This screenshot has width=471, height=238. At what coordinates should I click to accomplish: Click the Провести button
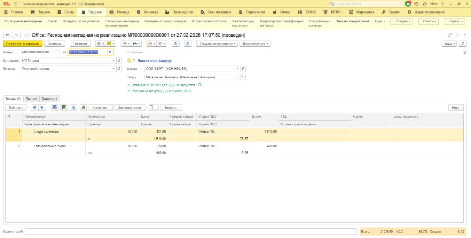click(x=80, y=44)
